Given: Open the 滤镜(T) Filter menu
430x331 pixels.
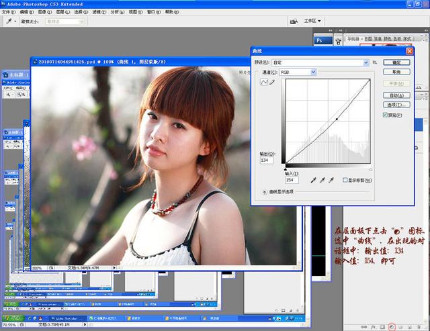Looking at the screenshot, I should [x=99, y=12].
